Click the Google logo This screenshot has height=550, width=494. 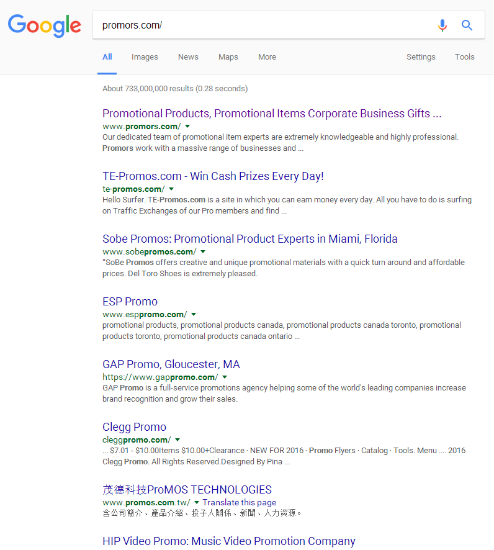(45, 25)
